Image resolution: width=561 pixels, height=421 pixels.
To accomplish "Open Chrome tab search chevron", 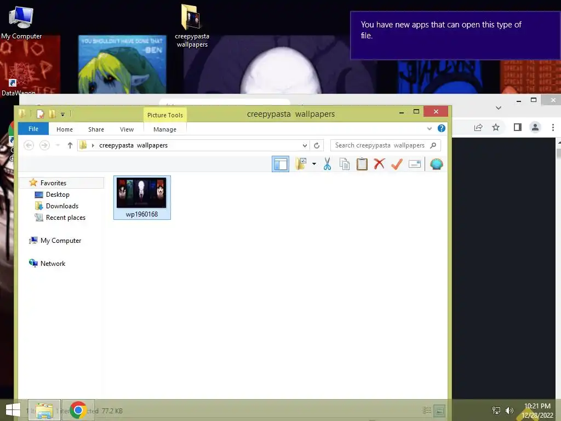I will [499, 108].
